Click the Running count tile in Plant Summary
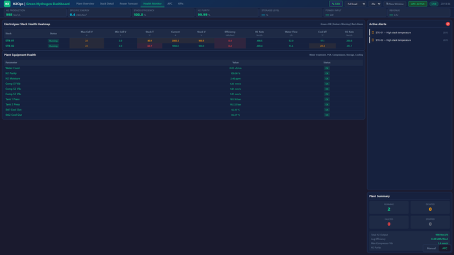Image resolution: width=454 pixels, height=255 pixels. 388,207
